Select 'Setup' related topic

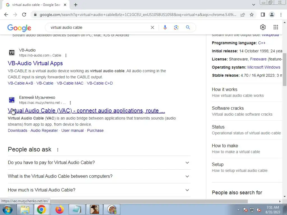[247, 167]
